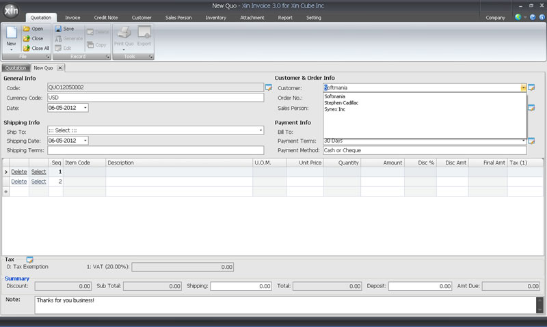
Task: Expand the File group dialog launcher
Action: 48,57
